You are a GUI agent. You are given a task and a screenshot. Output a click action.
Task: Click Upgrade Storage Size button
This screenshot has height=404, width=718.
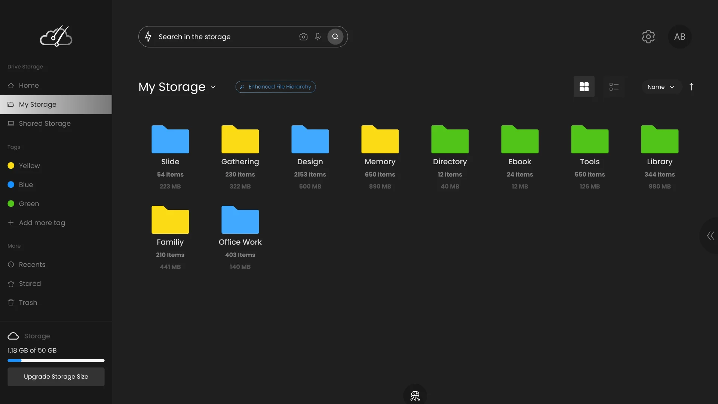(56, 377)
